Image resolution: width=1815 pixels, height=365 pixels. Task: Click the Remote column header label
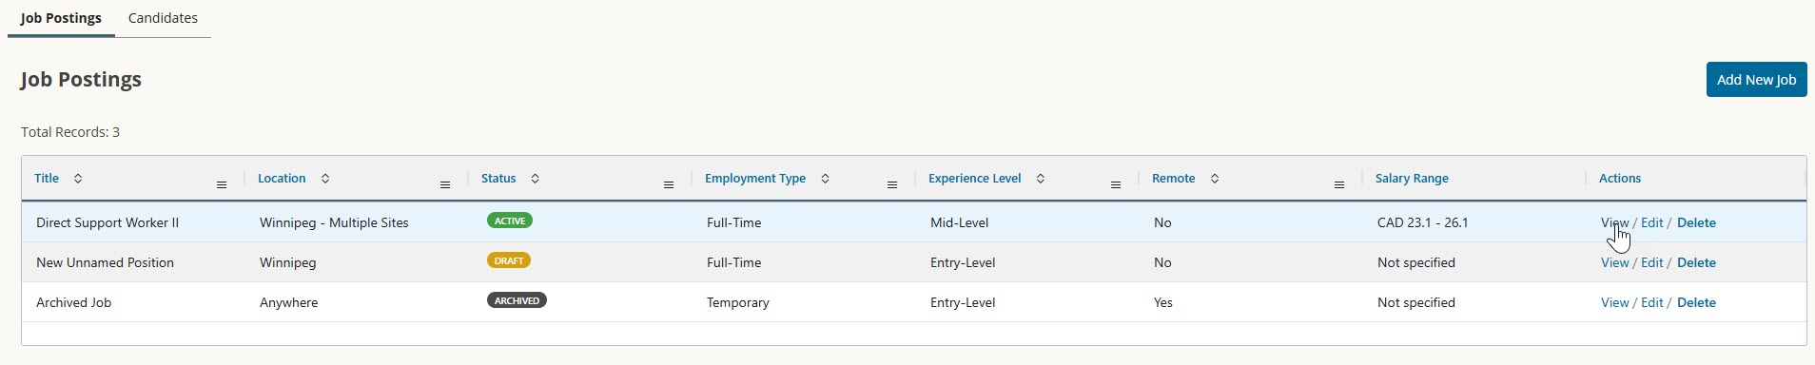(1173, 179)
